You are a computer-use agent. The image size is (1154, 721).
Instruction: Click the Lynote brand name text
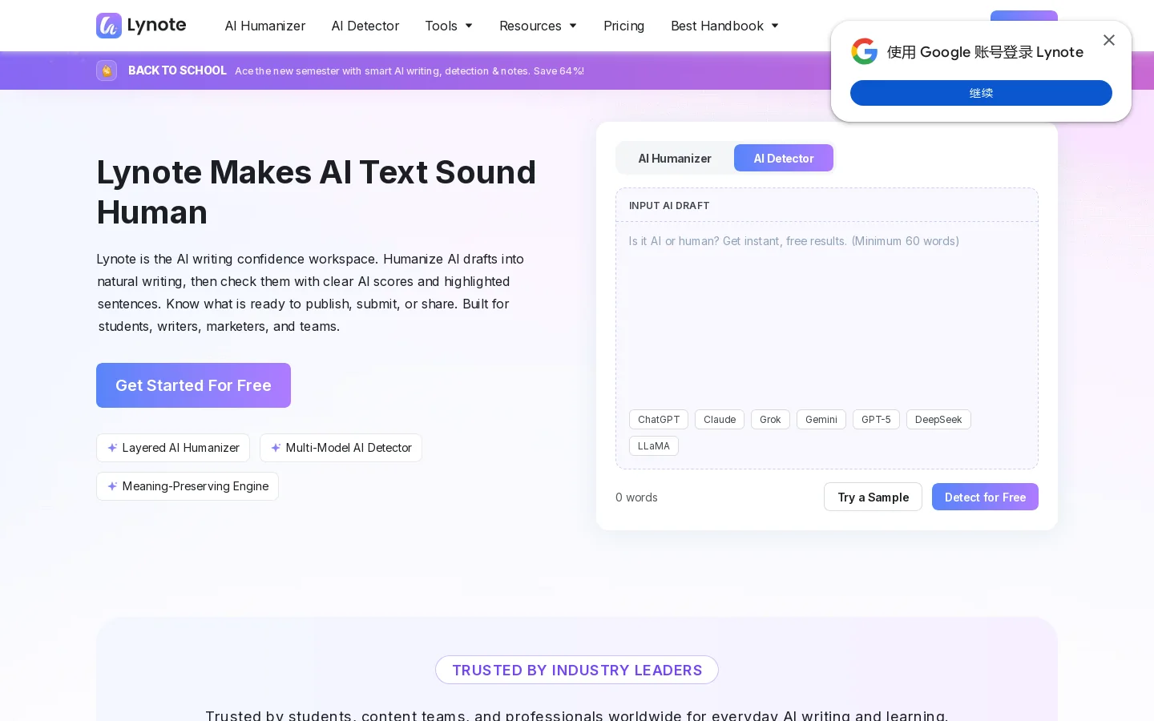coord(157,25)
